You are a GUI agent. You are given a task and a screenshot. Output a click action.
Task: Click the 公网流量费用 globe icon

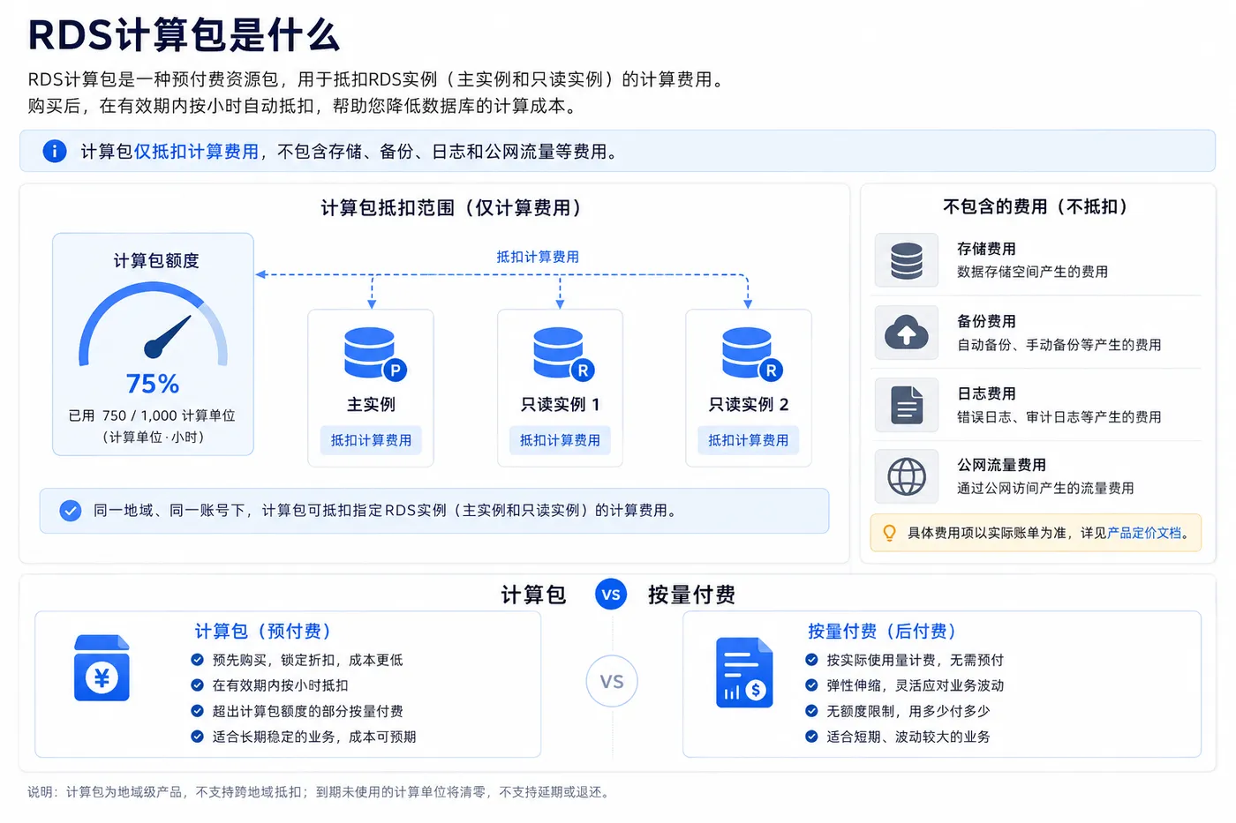pos(907,476)
